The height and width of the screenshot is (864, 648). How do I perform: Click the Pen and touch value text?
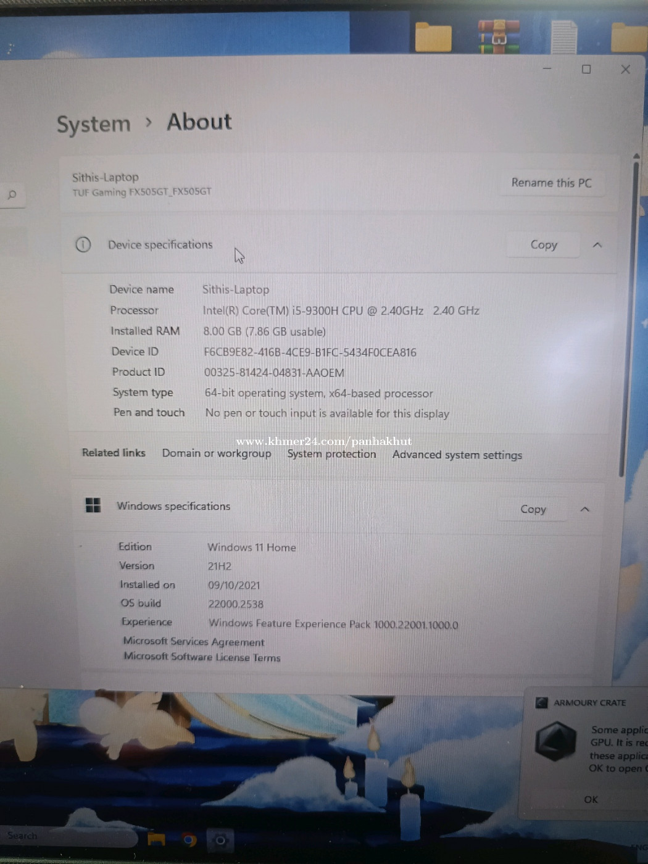point(327,413)
